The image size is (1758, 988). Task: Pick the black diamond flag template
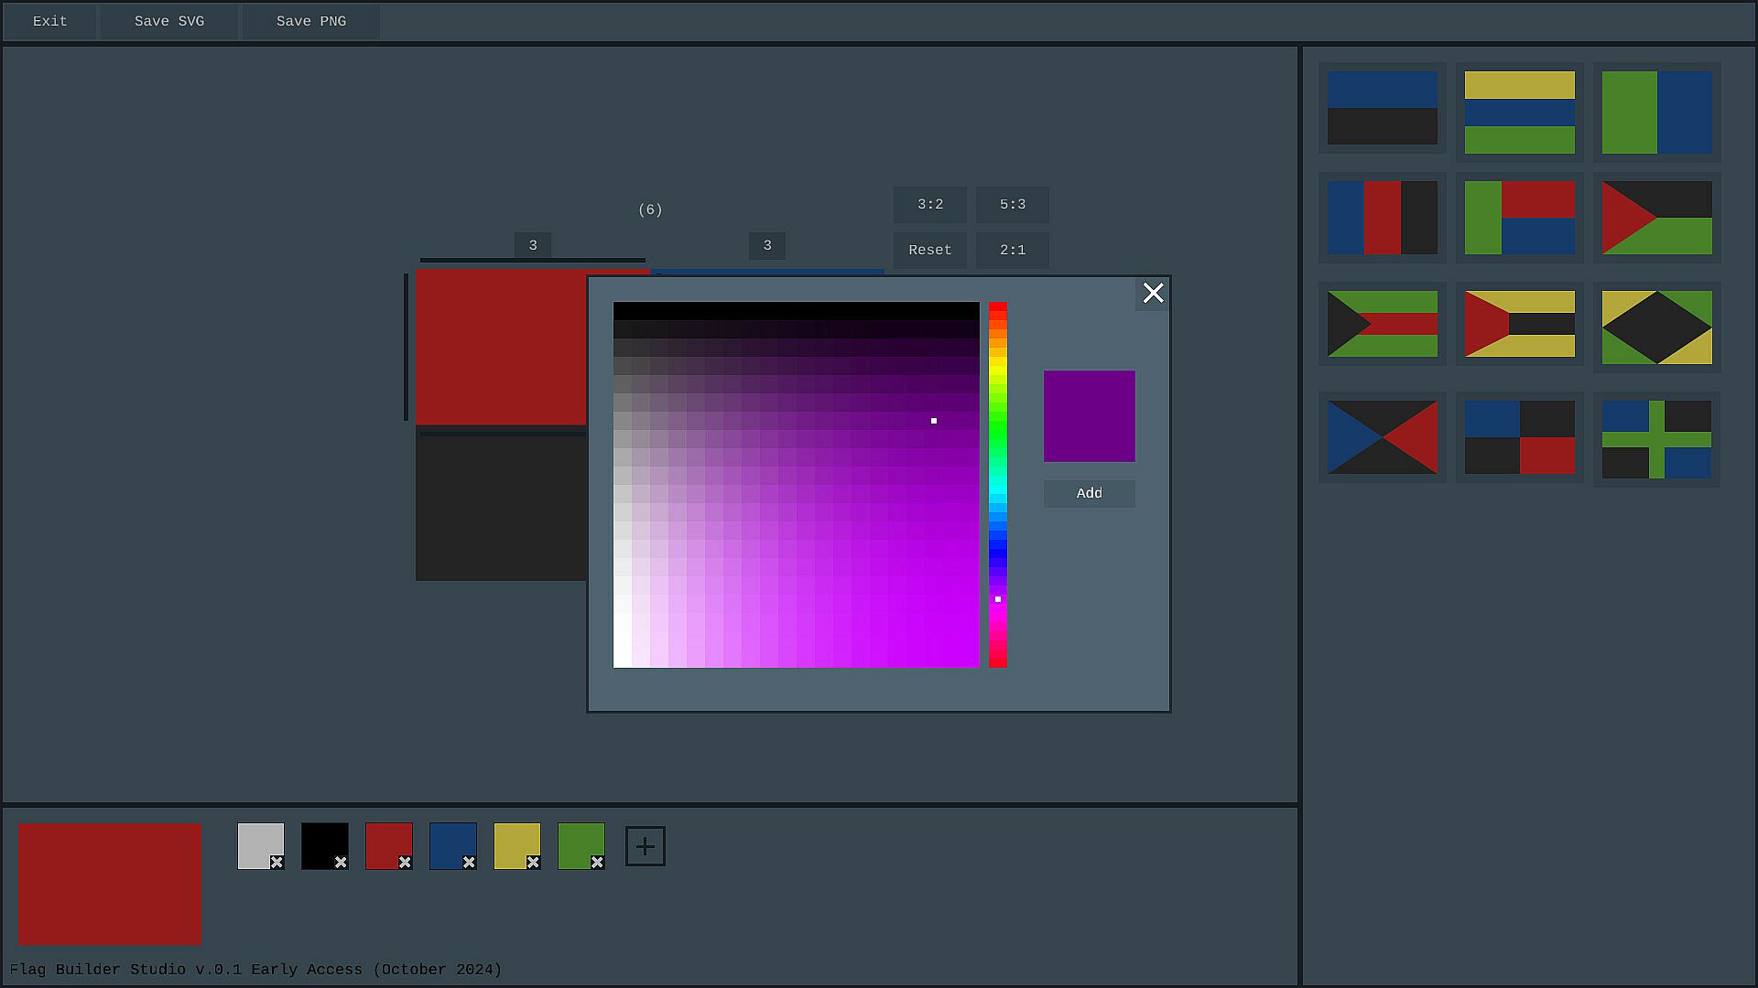click(1656, 328)
